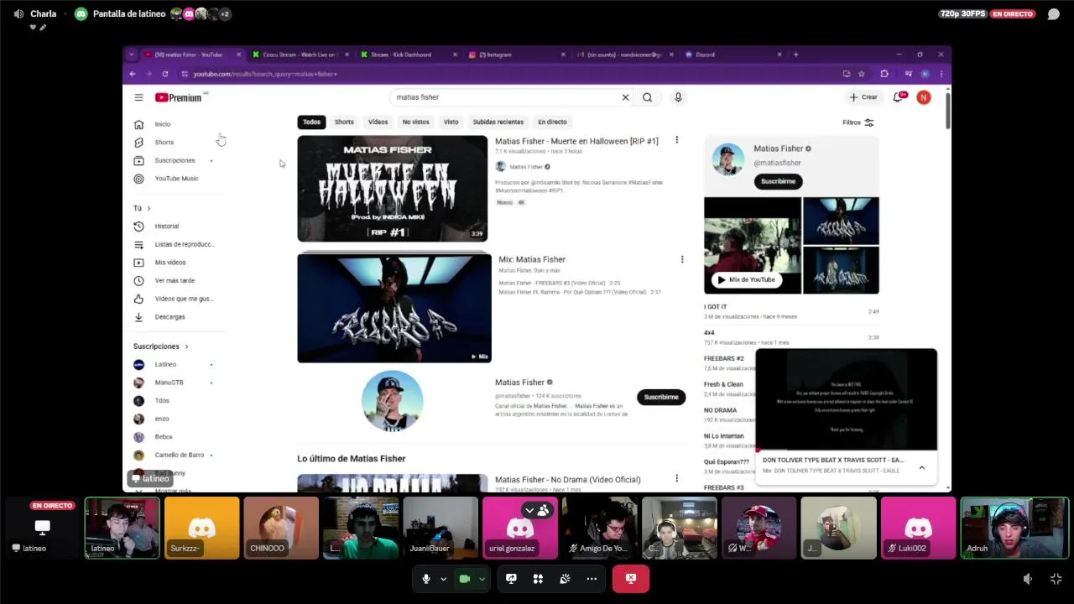Screen dimensions: 1074x604
Task: Open options for Mix: Matias Fisher
Action: click(x=681, y=259)
